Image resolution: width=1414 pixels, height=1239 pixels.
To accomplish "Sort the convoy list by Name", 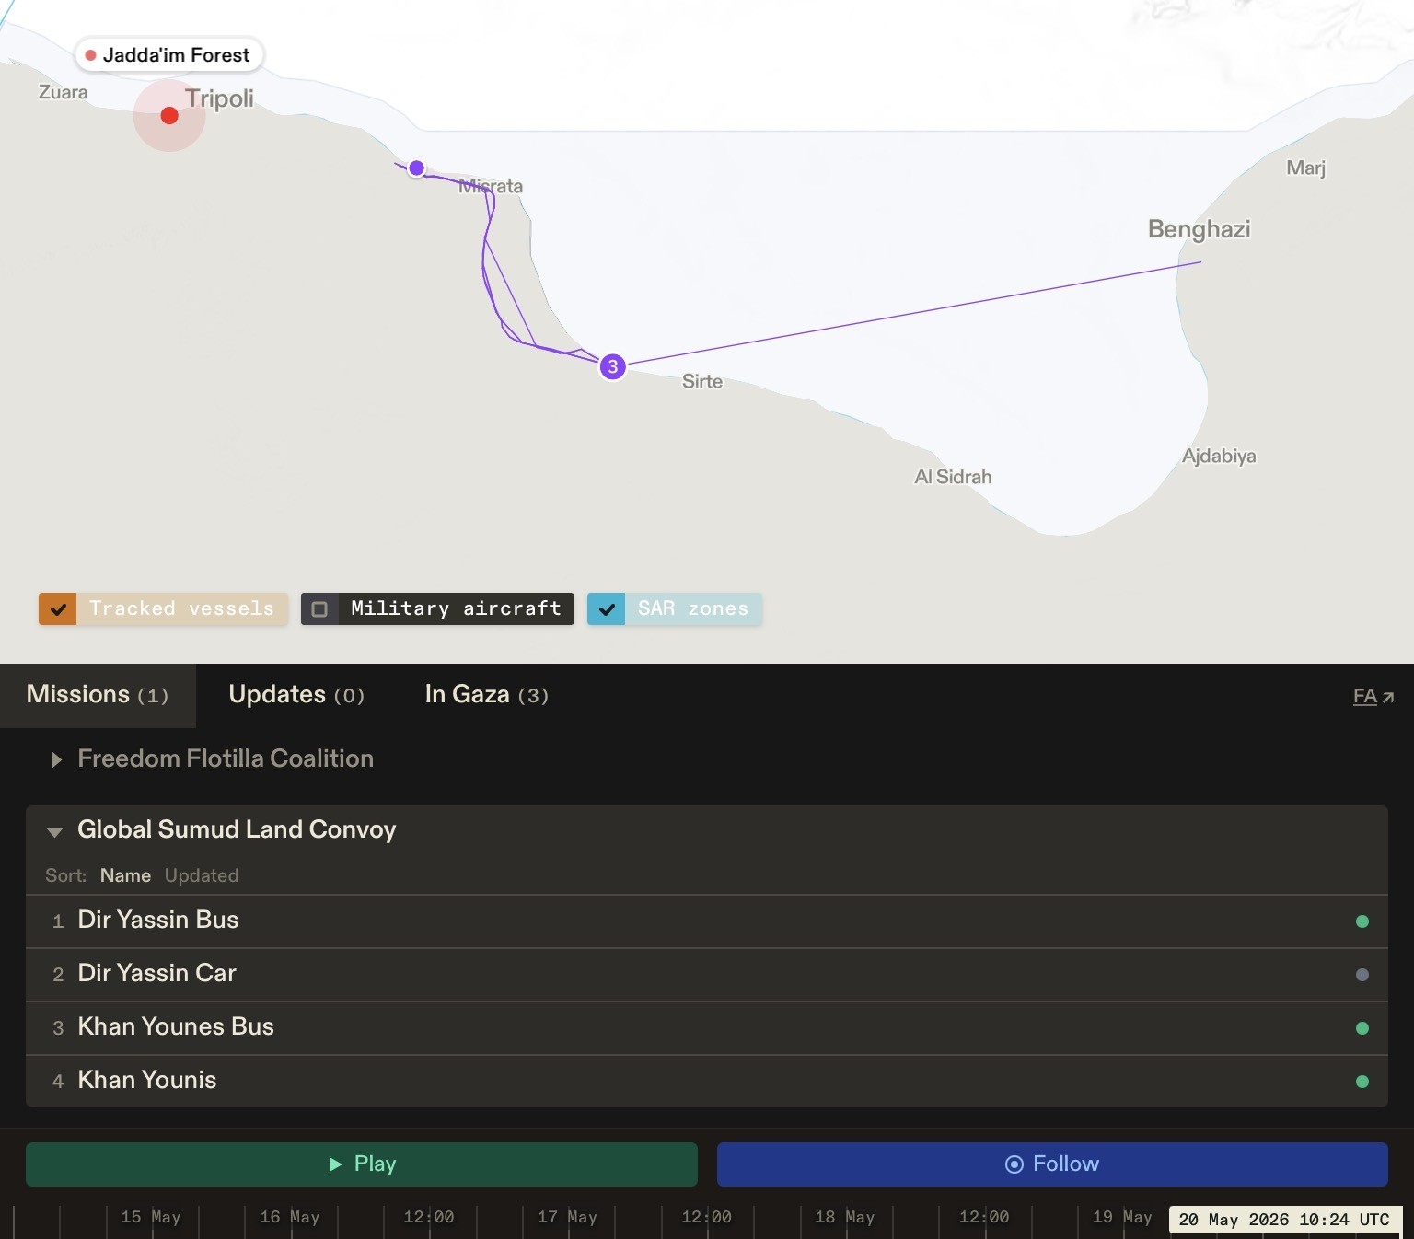I will (x=125, y=875).
